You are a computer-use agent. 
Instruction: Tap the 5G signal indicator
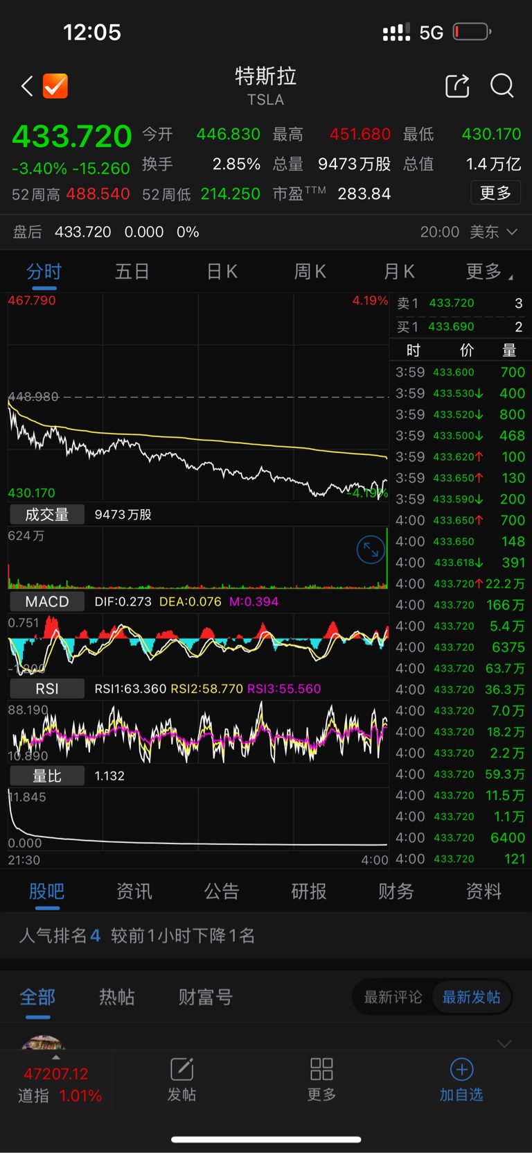[431, 33]
